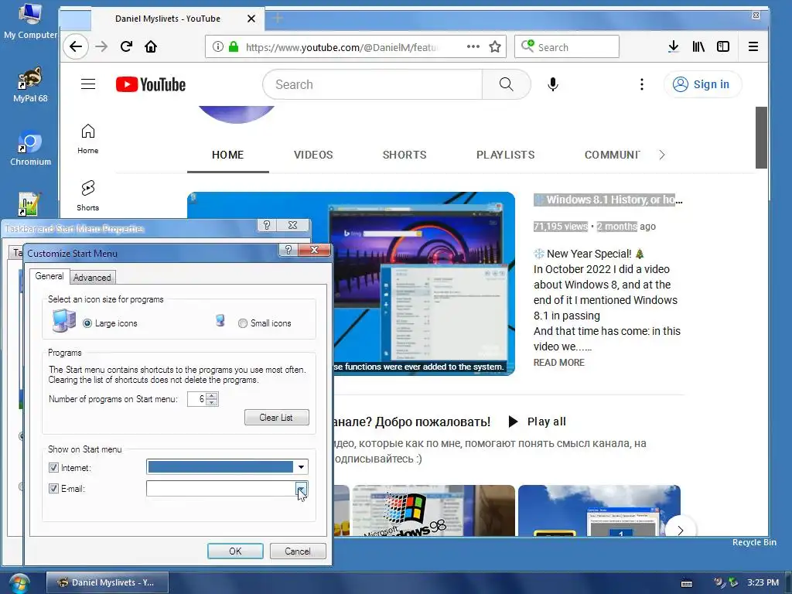Click READ MORE under video description
The image size is (792, 594).
click(x=559, y=363)
